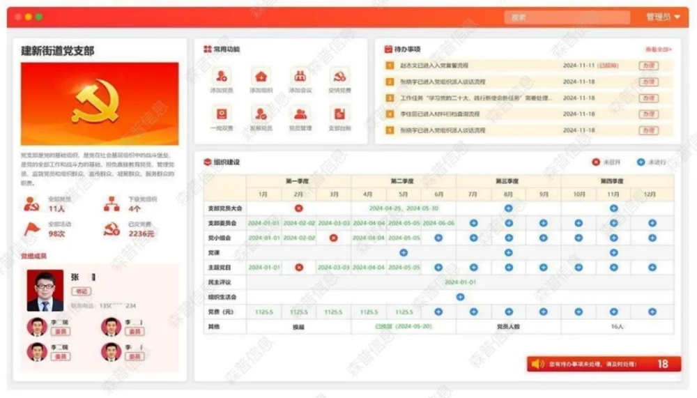Open the 管理员 dropdown menu
This screenshot has height=398, width=697.
[x=663, y=17]
